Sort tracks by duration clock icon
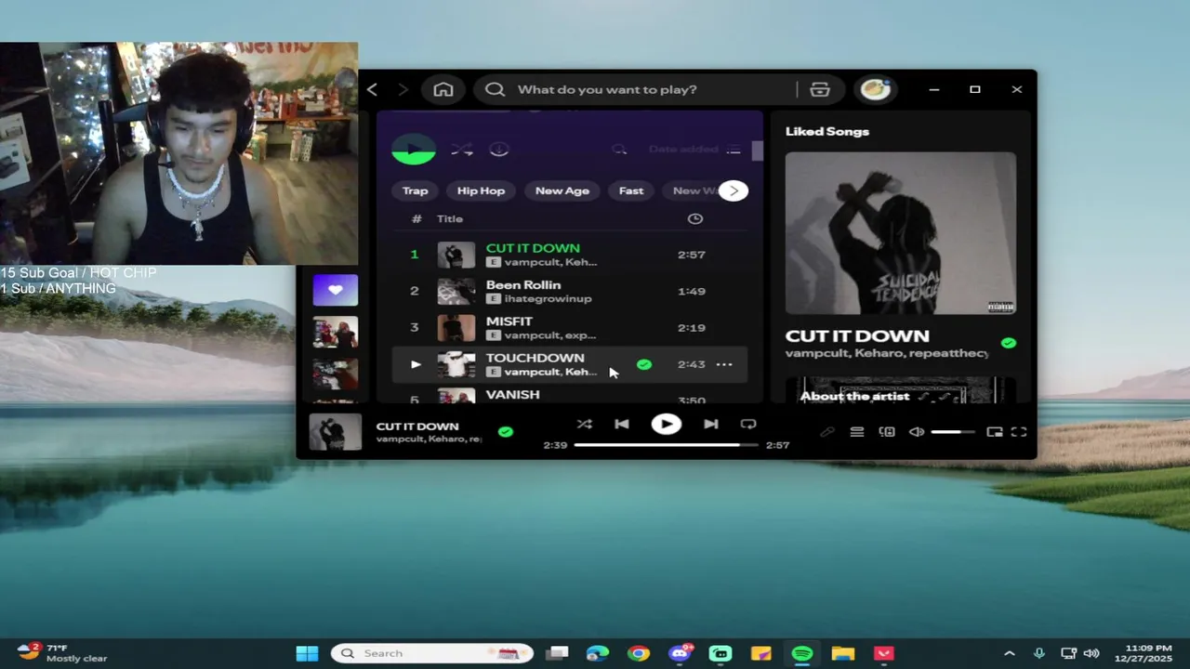1190x669 pixels. (x=694, y=218)
